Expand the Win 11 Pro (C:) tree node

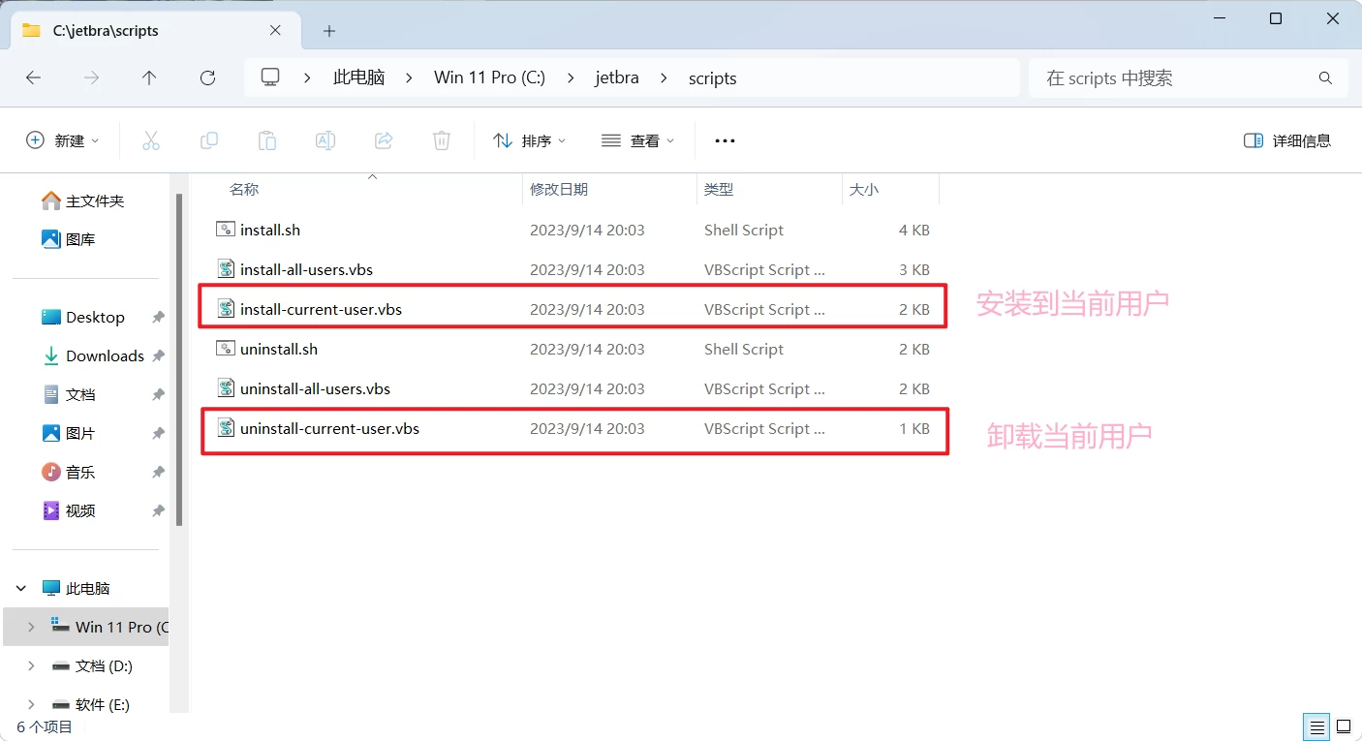(x=31, y=628)
